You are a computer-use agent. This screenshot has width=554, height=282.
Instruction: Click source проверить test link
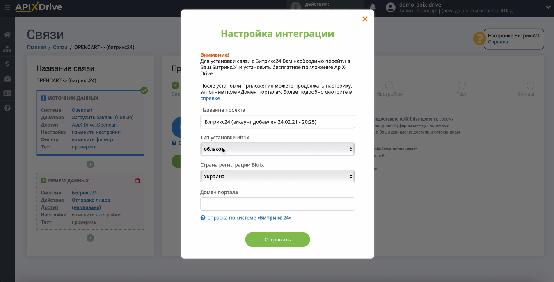(x=84, y=147)
